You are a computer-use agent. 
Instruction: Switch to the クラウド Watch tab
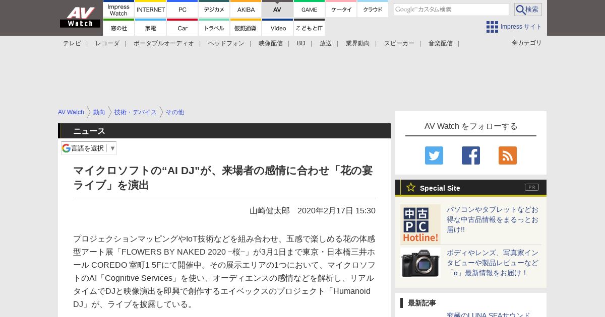point(373,9)
